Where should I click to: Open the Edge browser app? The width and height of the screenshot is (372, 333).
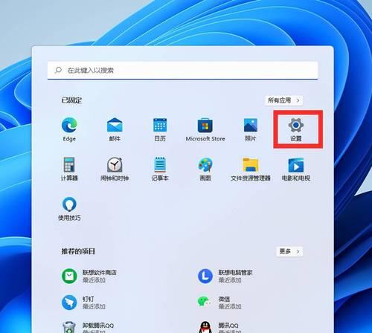tap(69, 129)
